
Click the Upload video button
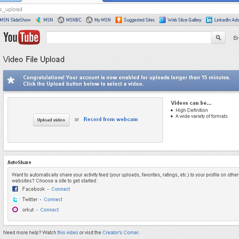tap(51, 120)
